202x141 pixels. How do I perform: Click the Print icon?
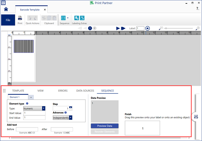(x=20, y=18)
